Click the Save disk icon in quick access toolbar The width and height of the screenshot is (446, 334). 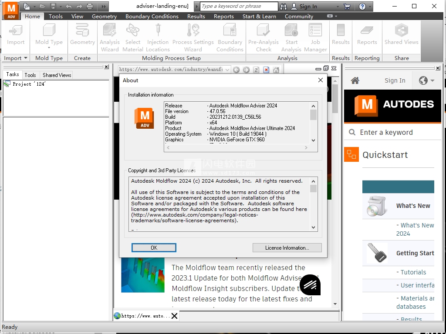click(x=53, y=6)
